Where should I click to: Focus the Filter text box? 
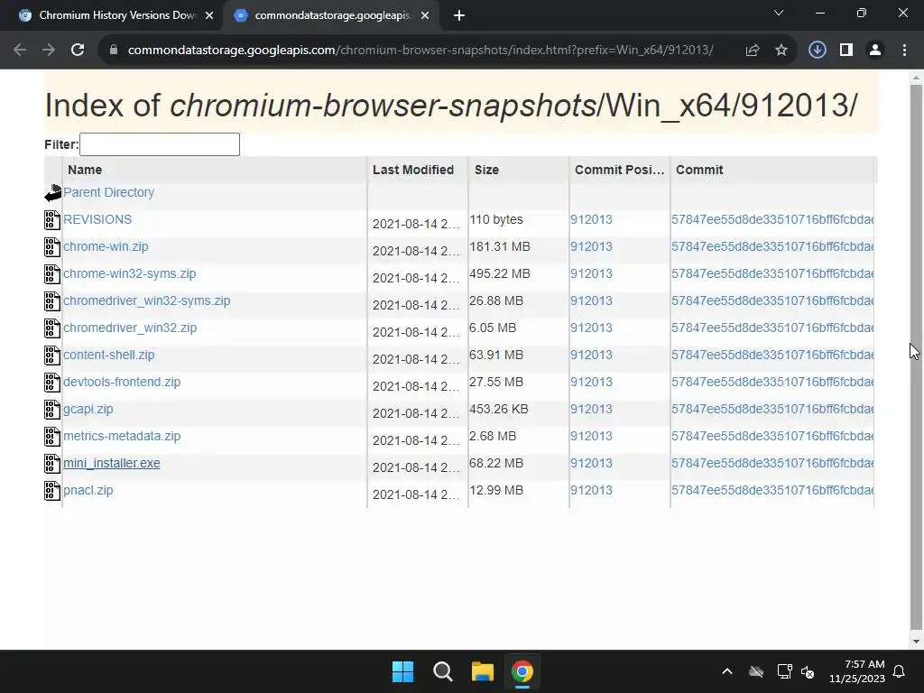pos(160,144)
